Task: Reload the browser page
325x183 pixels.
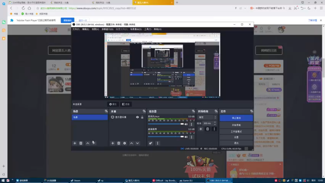Action: [23, 8]
